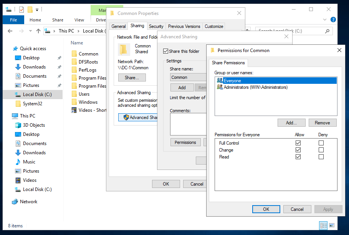Click the Network icon in navigation pane
The image size is (349, 235).
[x=15, y=202]
